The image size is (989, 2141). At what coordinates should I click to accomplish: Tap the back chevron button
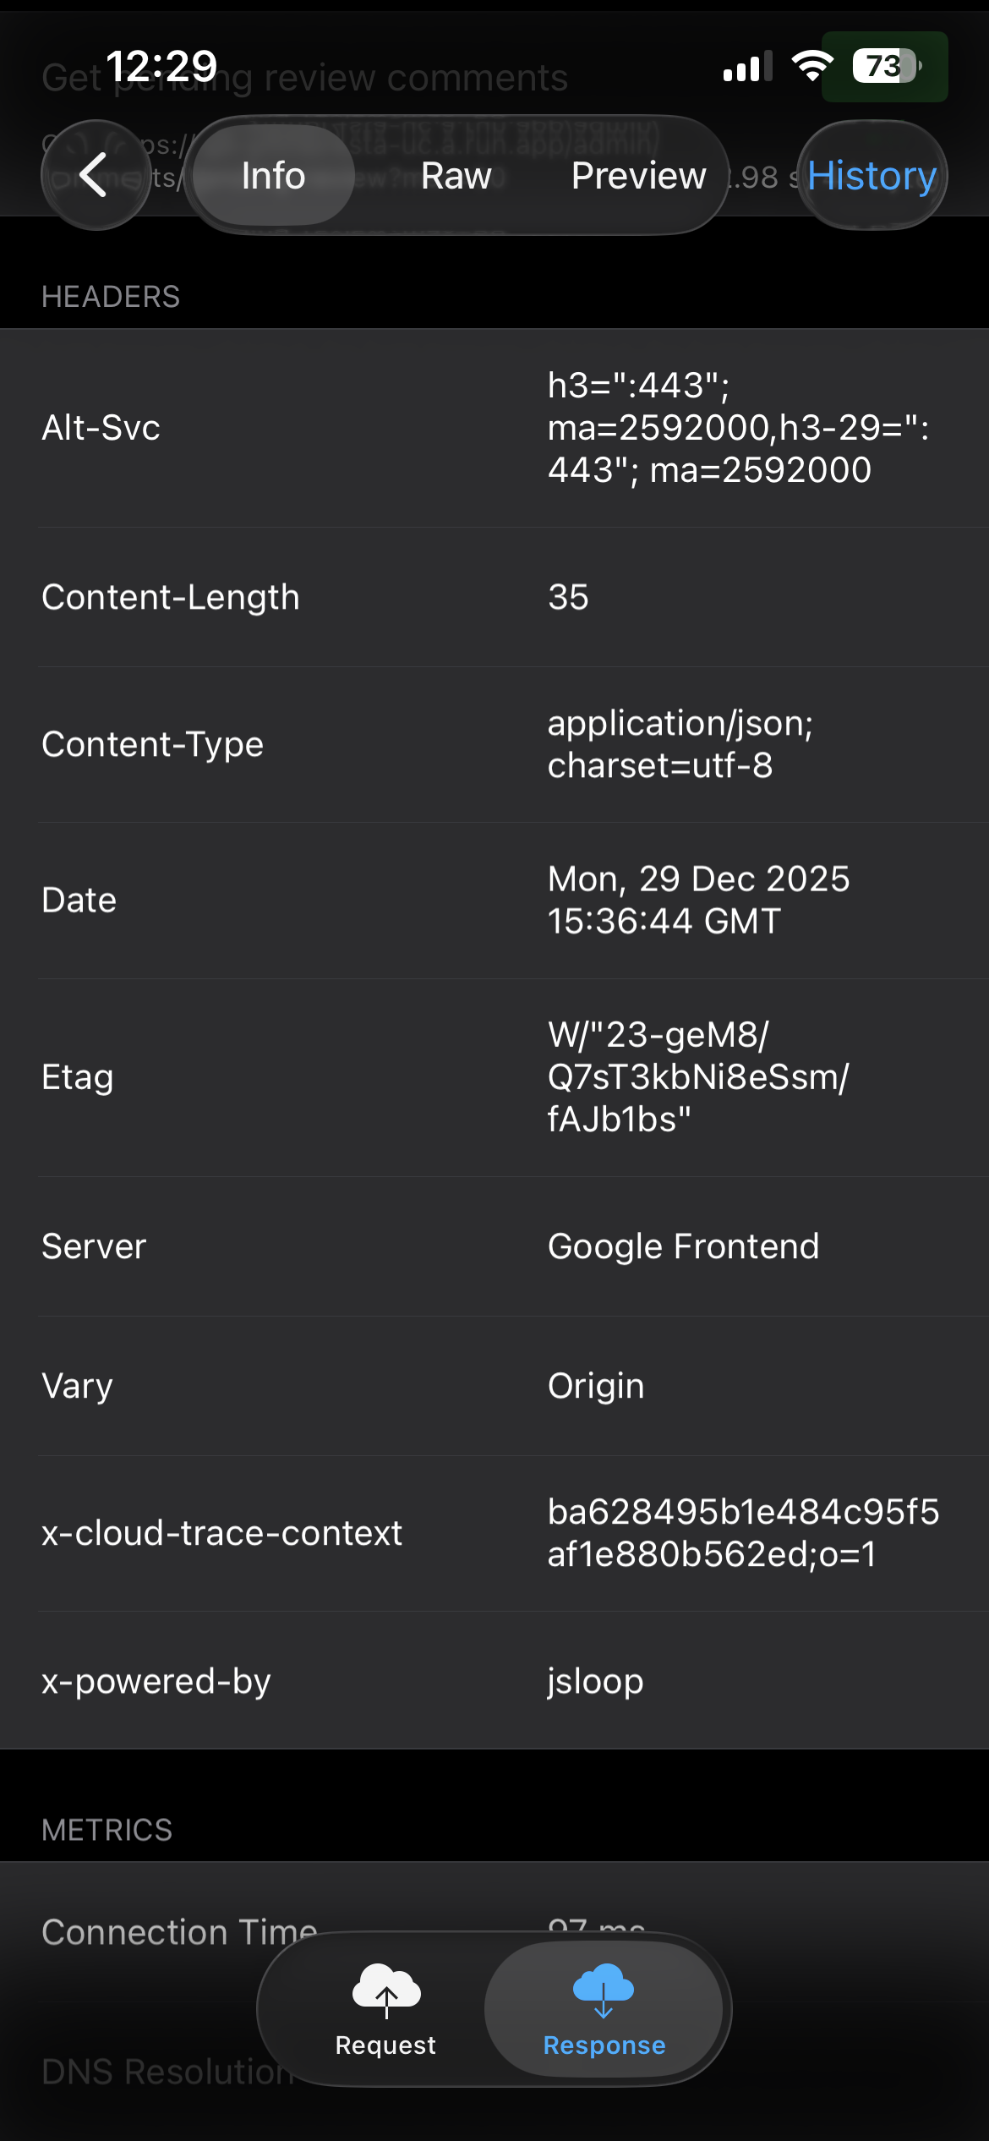[x=95, y=175]
